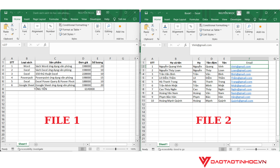Screen dimensions: 280x168
Task: Click Format Painter brush in File 1 ribbon
Action: [12, 34]
